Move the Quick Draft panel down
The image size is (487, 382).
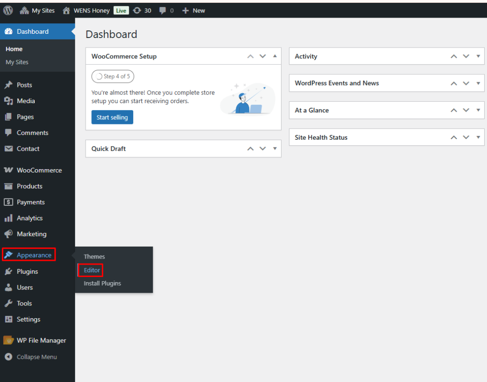tap(263, 149)
